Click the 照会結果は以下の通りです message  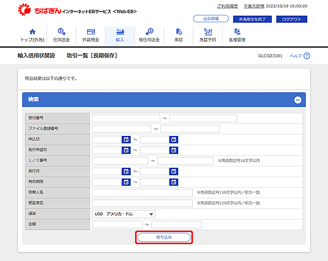(x=51, y=79)
